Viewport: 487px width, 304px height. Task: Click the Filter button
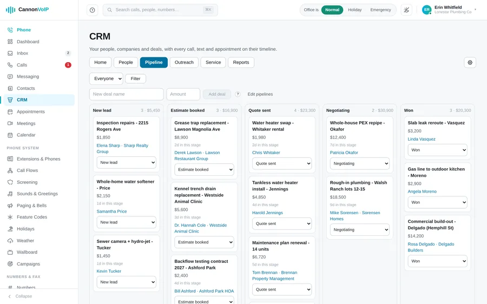tap(135, 78)
